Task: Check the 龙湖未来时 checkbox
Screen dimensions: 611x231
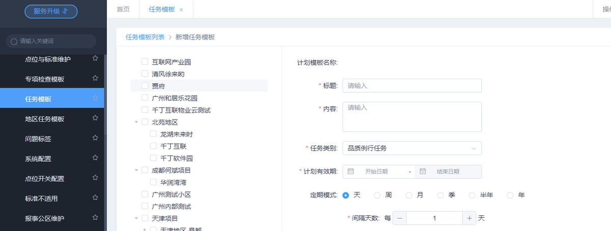Action: (x=153, y=134)
